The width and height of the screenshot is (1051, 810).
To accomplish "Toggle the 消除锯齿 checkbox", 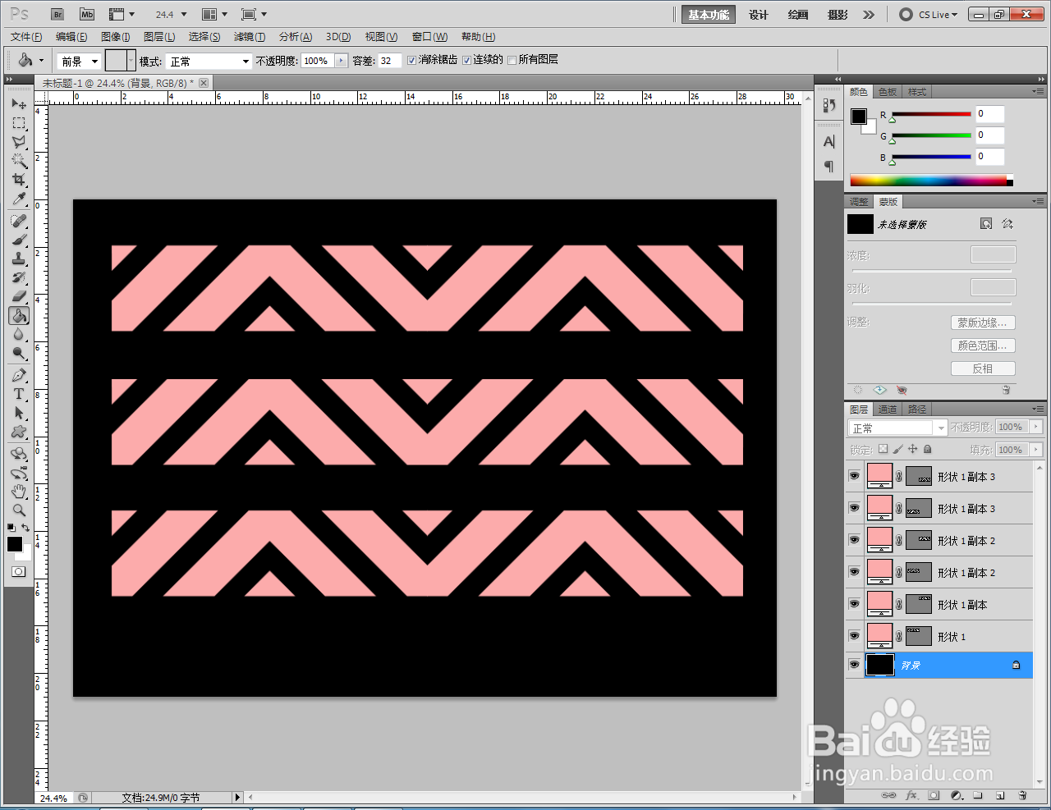I will (x=412, y=60).
